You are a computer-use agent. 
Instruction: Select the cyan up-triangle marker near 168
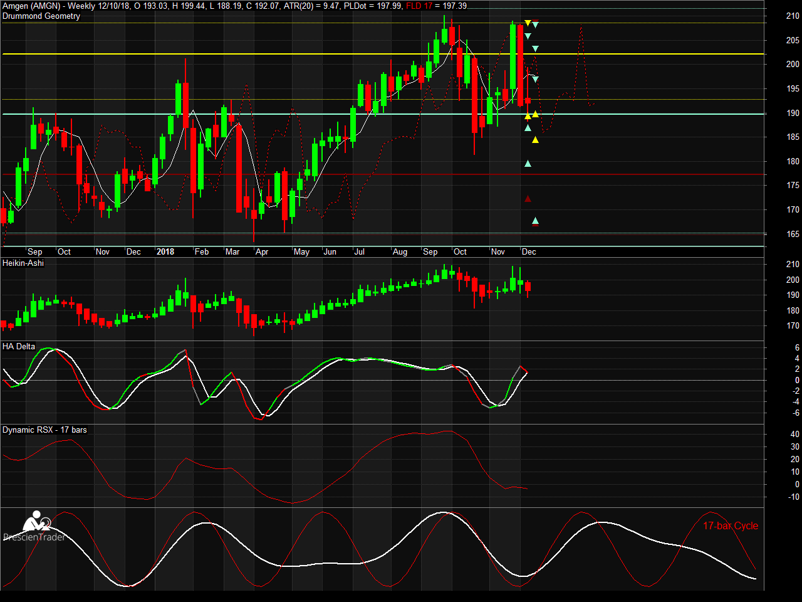pos(535,221)
